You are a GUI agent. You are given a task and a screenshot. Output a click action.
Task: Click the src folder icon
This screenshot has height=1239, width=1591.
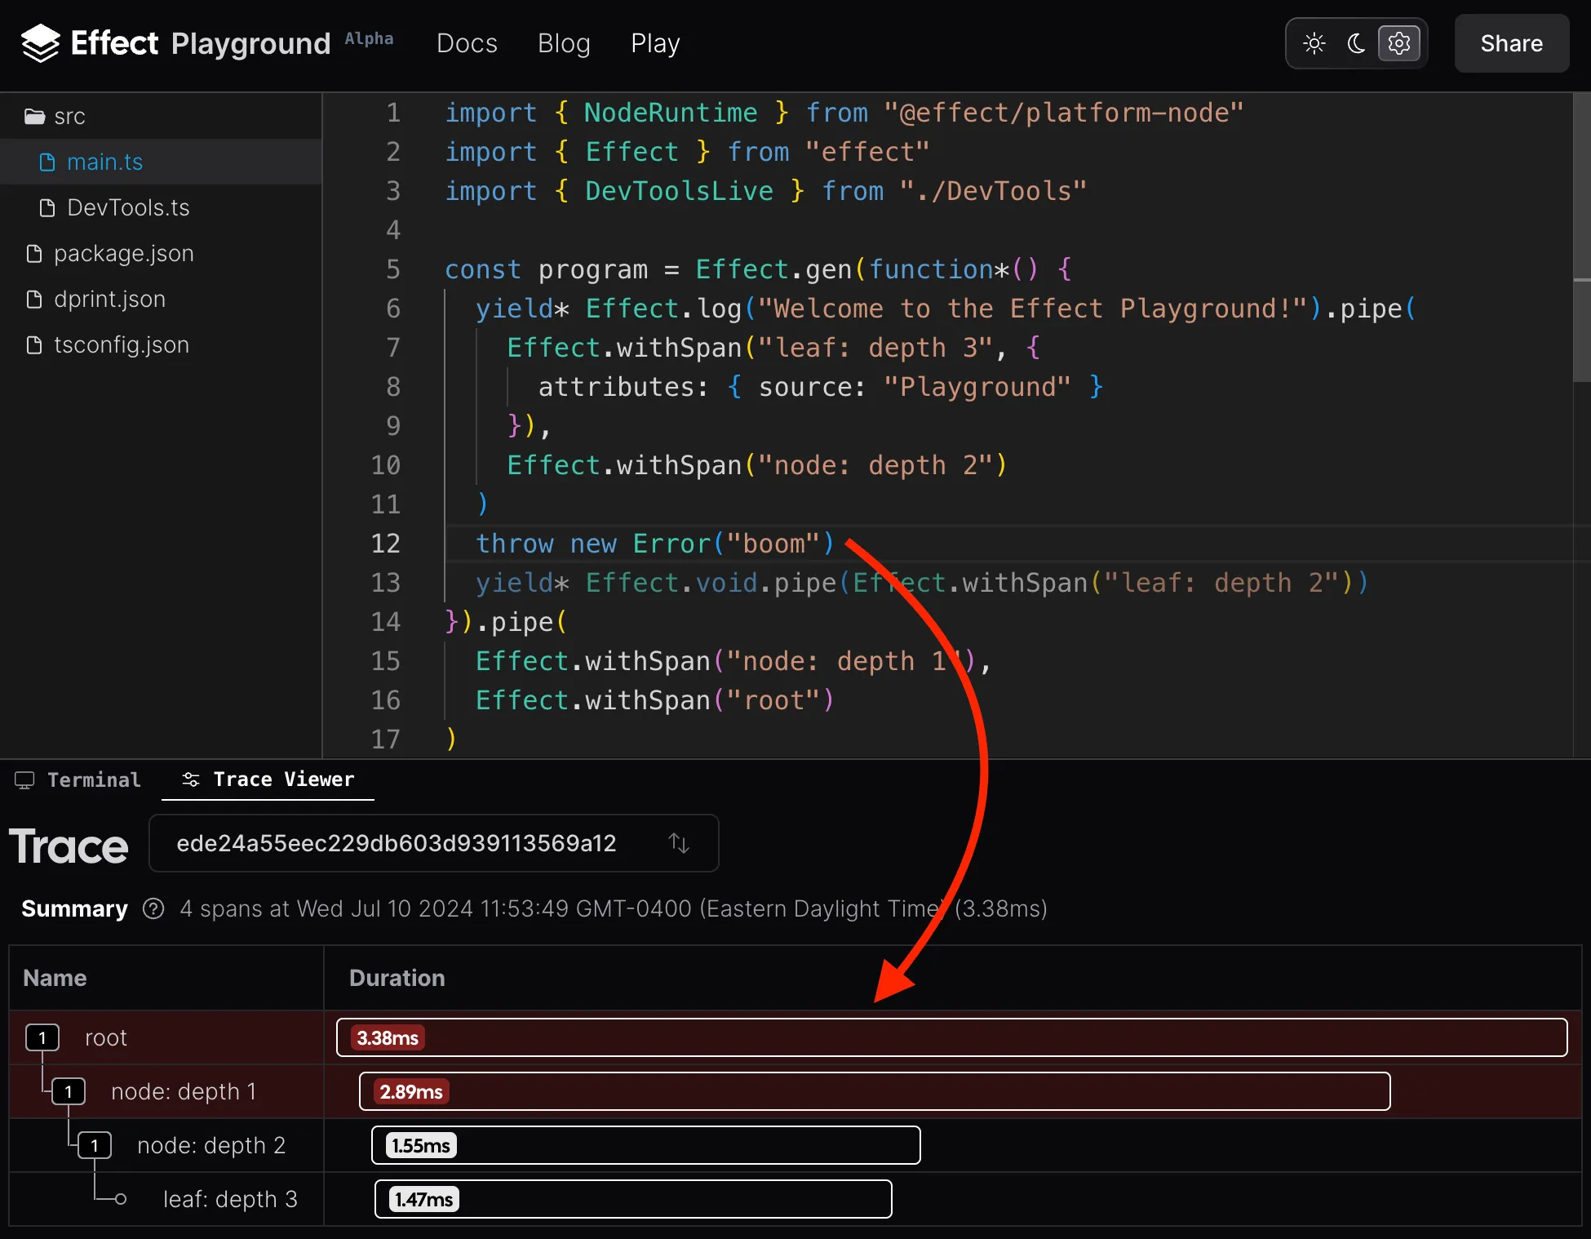tap(33, 115)
